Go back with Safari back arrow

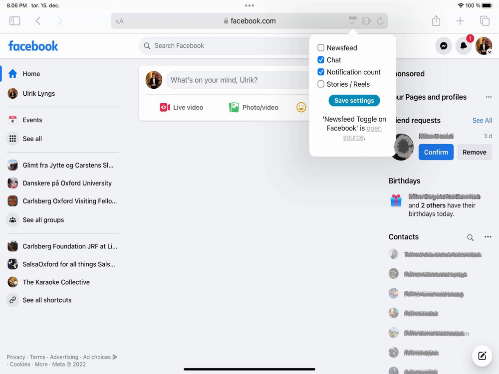pyautogui.click(x=38, y=21)
